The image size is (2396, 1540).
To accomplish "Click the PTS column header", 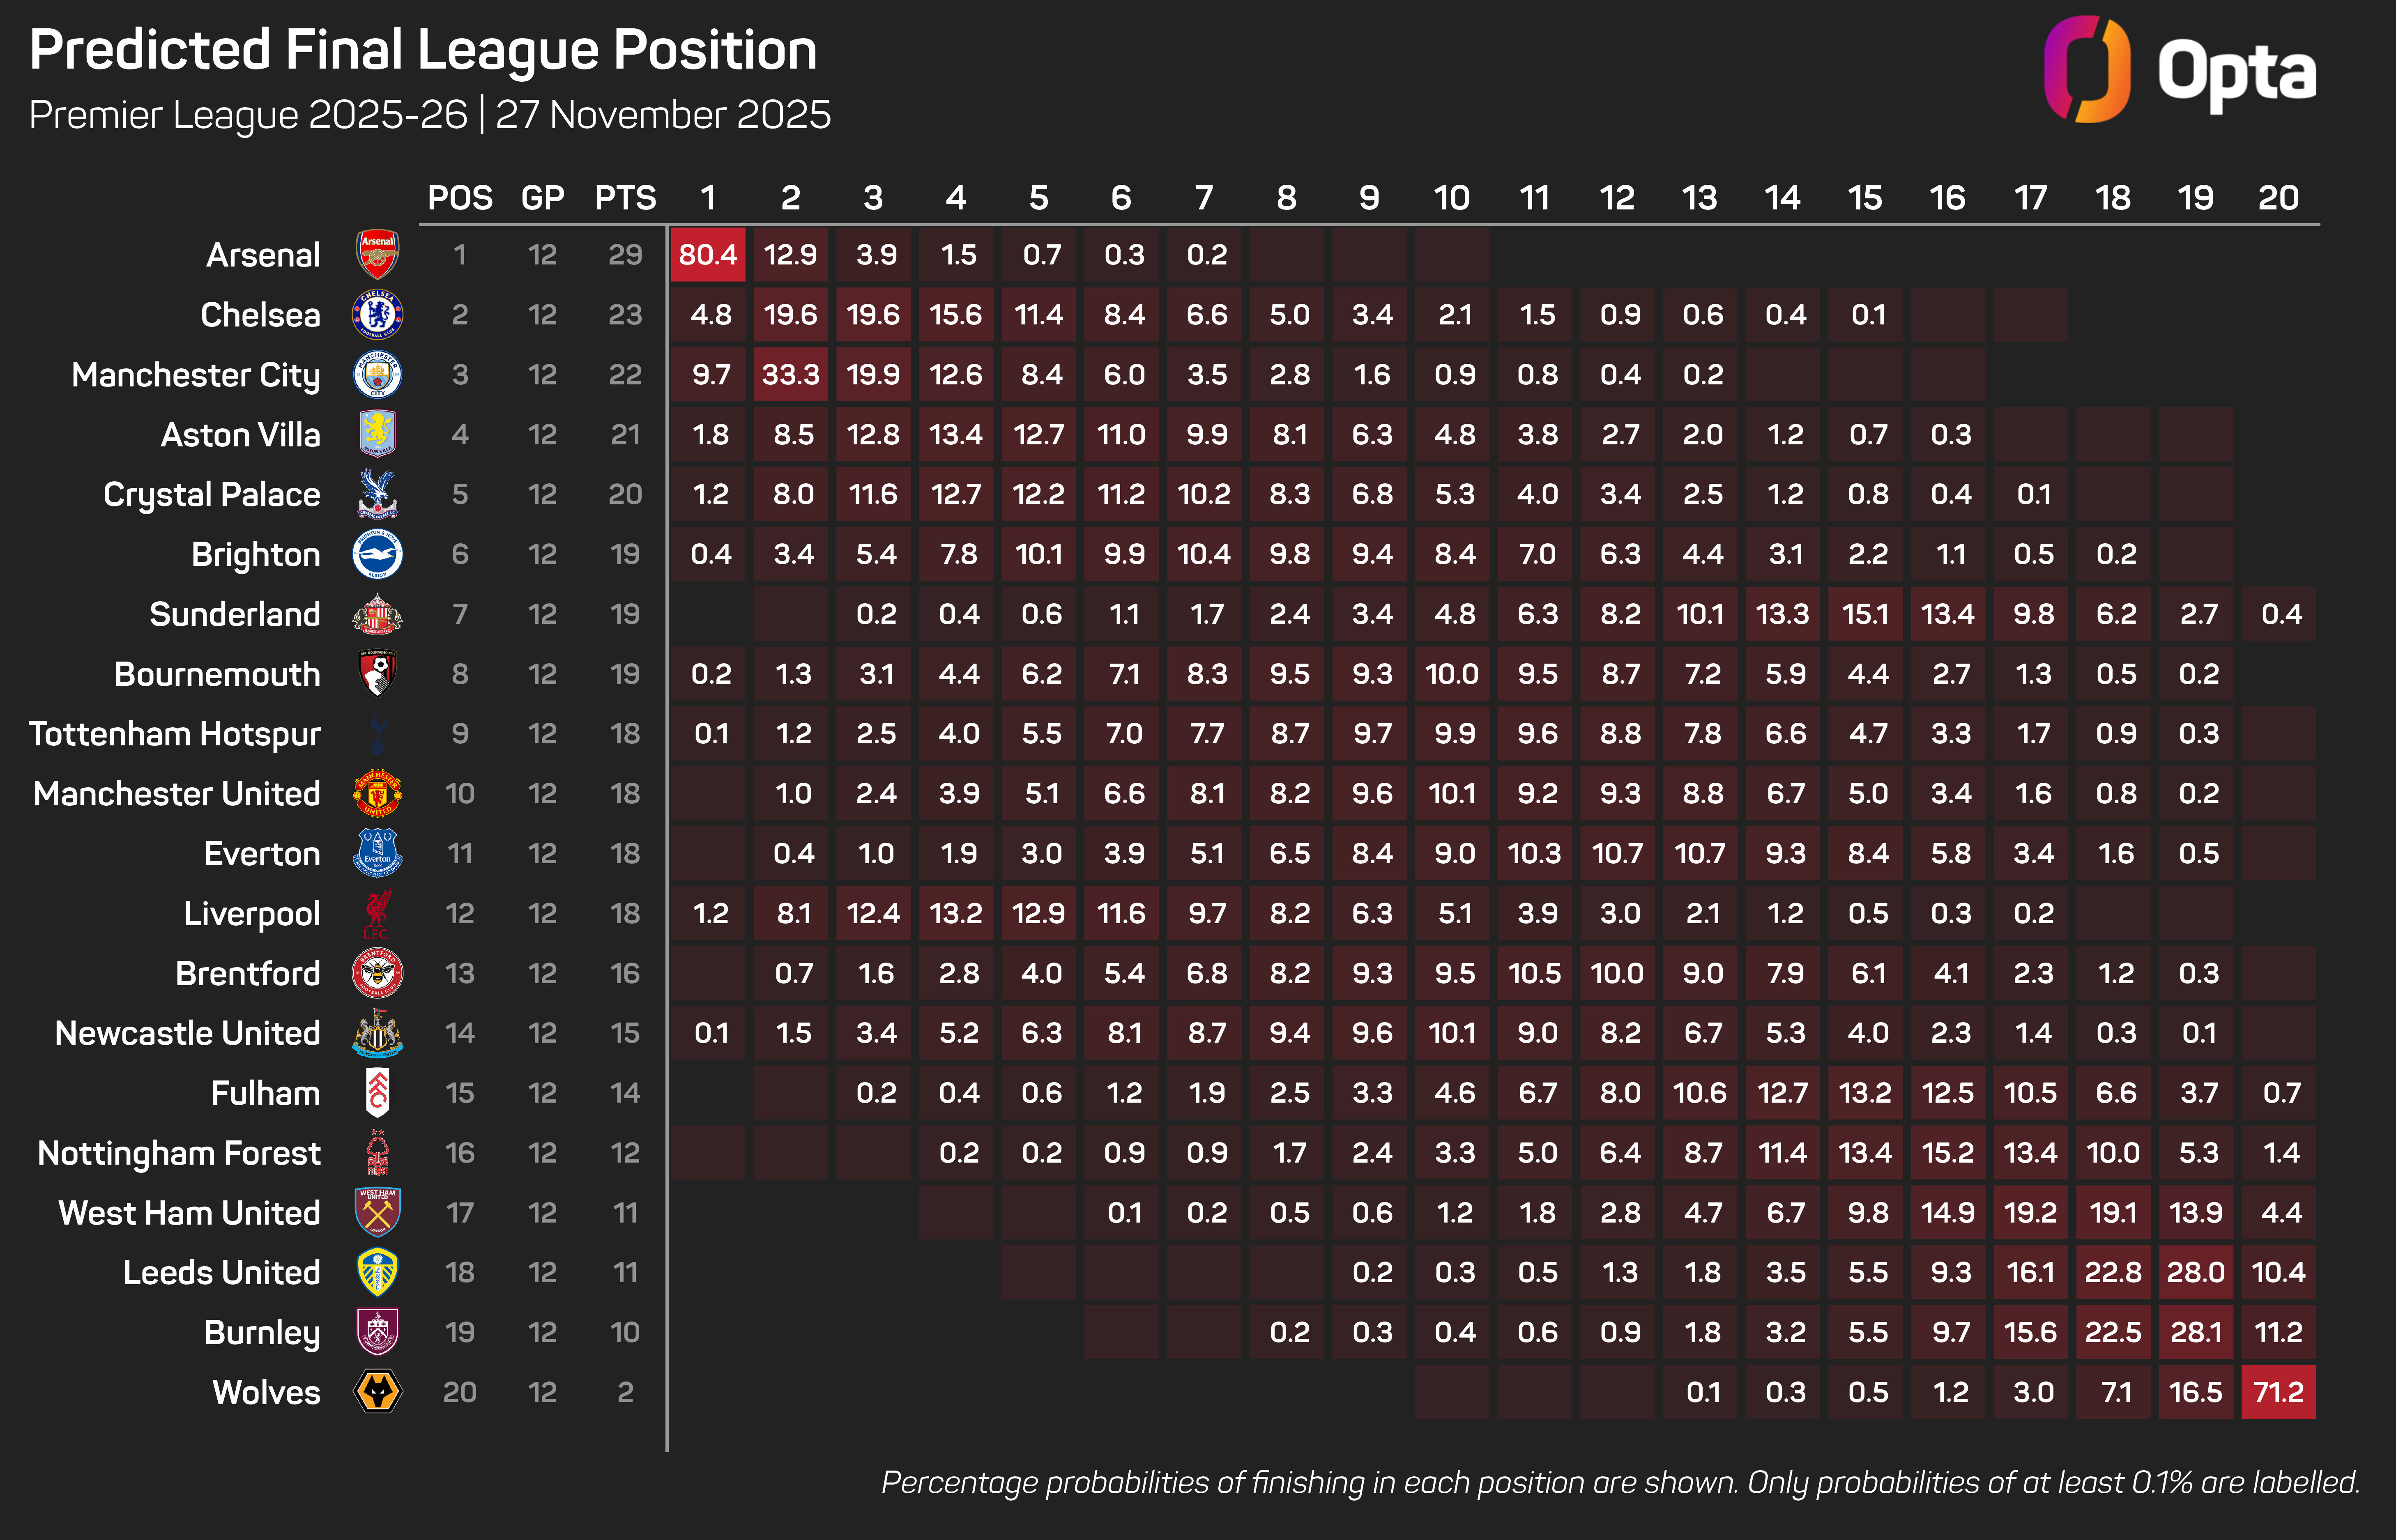I will pos(625,198).
